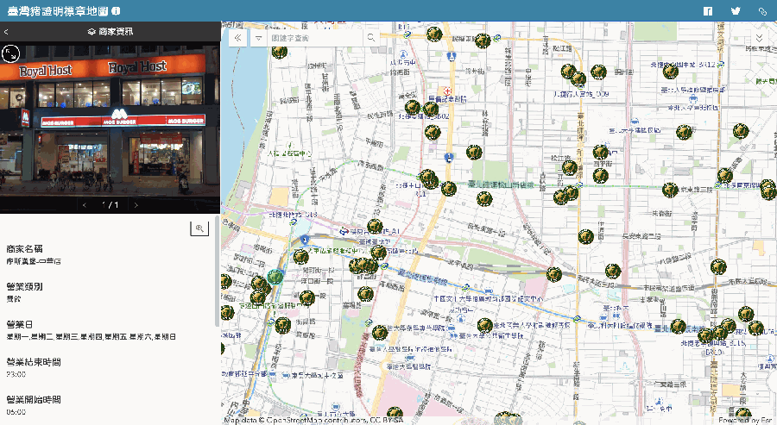777x425 pixels.
Task: Zoom to the selected store on map
Action: (199, 228)
